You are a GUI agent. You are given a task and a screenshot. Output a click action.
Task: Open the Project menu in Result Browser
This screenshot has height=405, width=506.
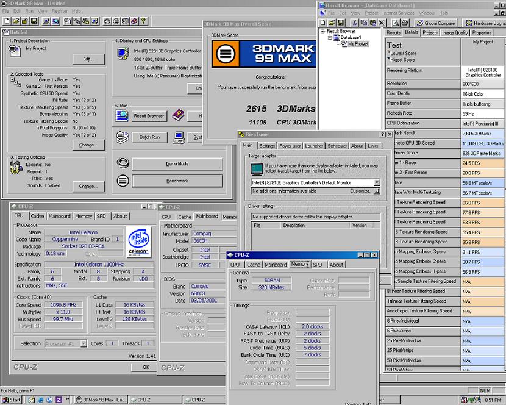371,13
